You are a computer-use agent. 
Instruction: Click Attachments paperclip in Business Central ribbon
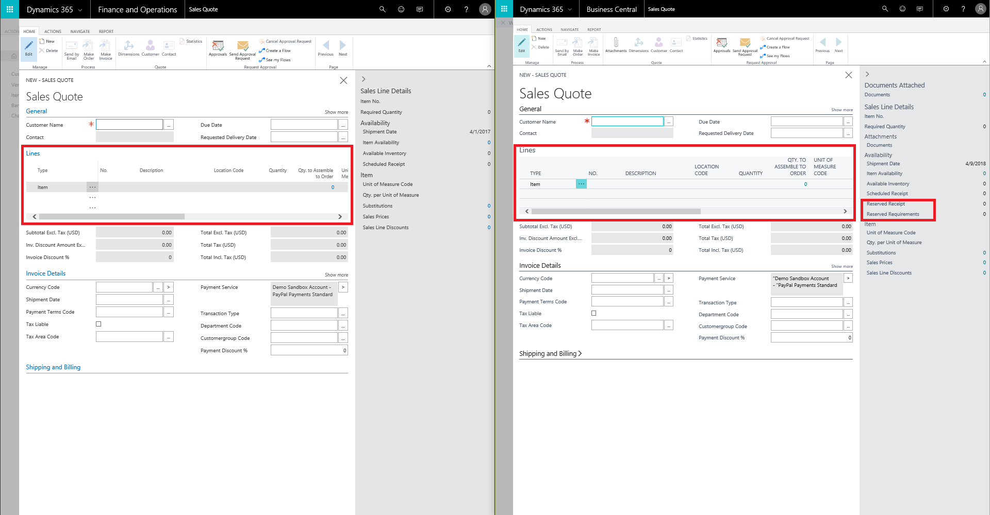pos(616,45)
